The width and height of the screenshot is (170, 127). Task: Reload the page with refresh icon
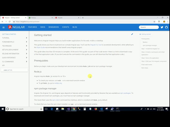10,22
